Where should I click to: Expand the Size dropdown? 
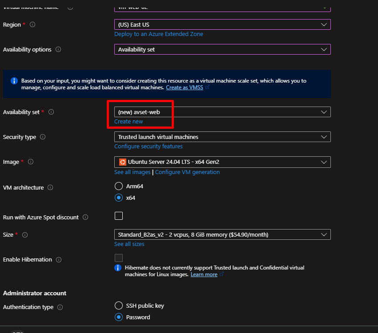click(x=222, y=234)
